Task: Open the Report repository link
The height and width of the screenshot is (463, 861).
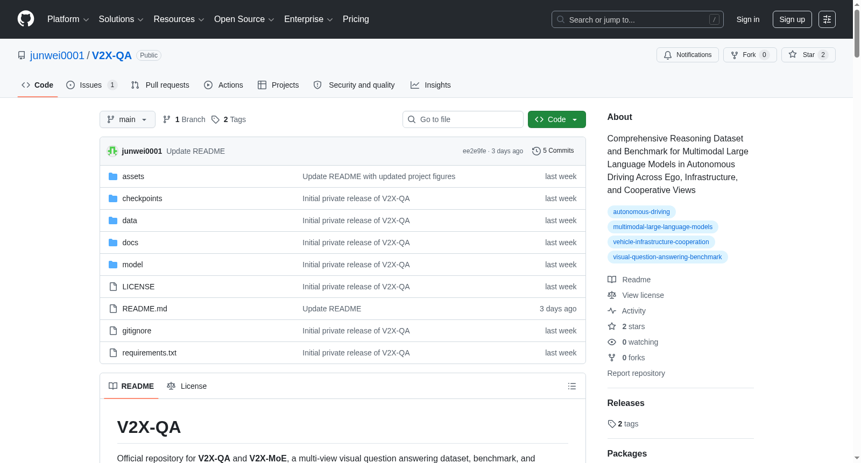Action: click(x=636, y=373)
